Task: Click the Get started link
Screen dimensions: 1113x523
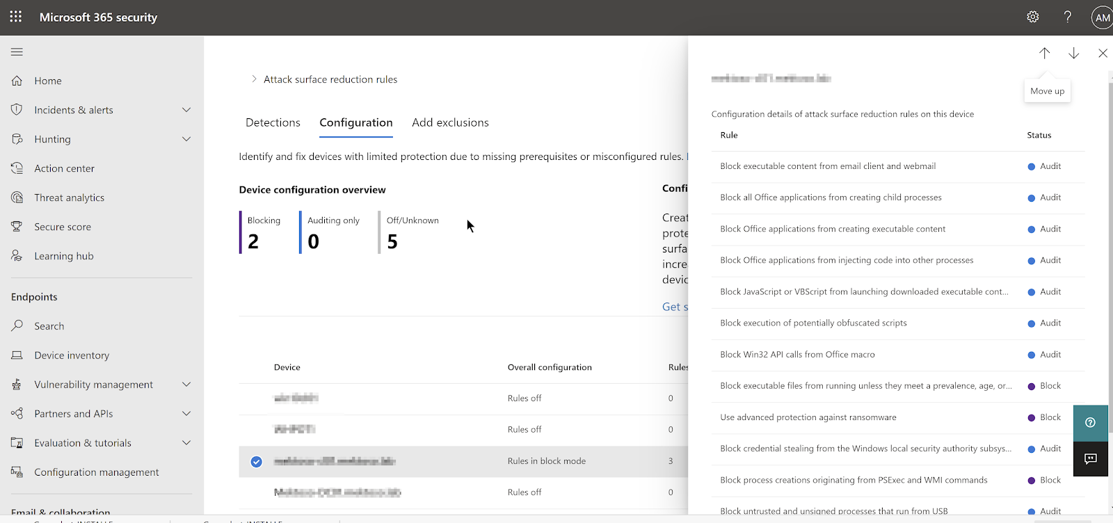Action: tap(675, 307)
